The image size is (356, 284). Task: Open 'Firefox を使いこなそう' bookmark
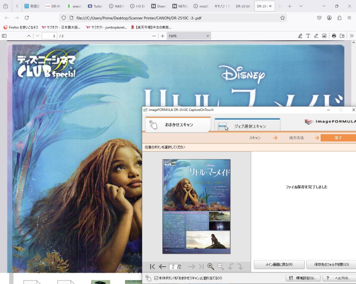point(21,27)
